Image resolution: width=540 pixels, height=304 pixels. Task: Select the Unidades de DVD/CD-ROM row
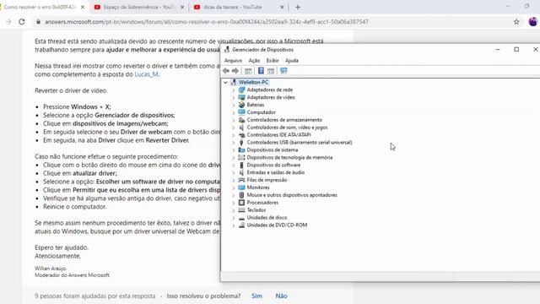pyautogui.click(x=277, y=225)
